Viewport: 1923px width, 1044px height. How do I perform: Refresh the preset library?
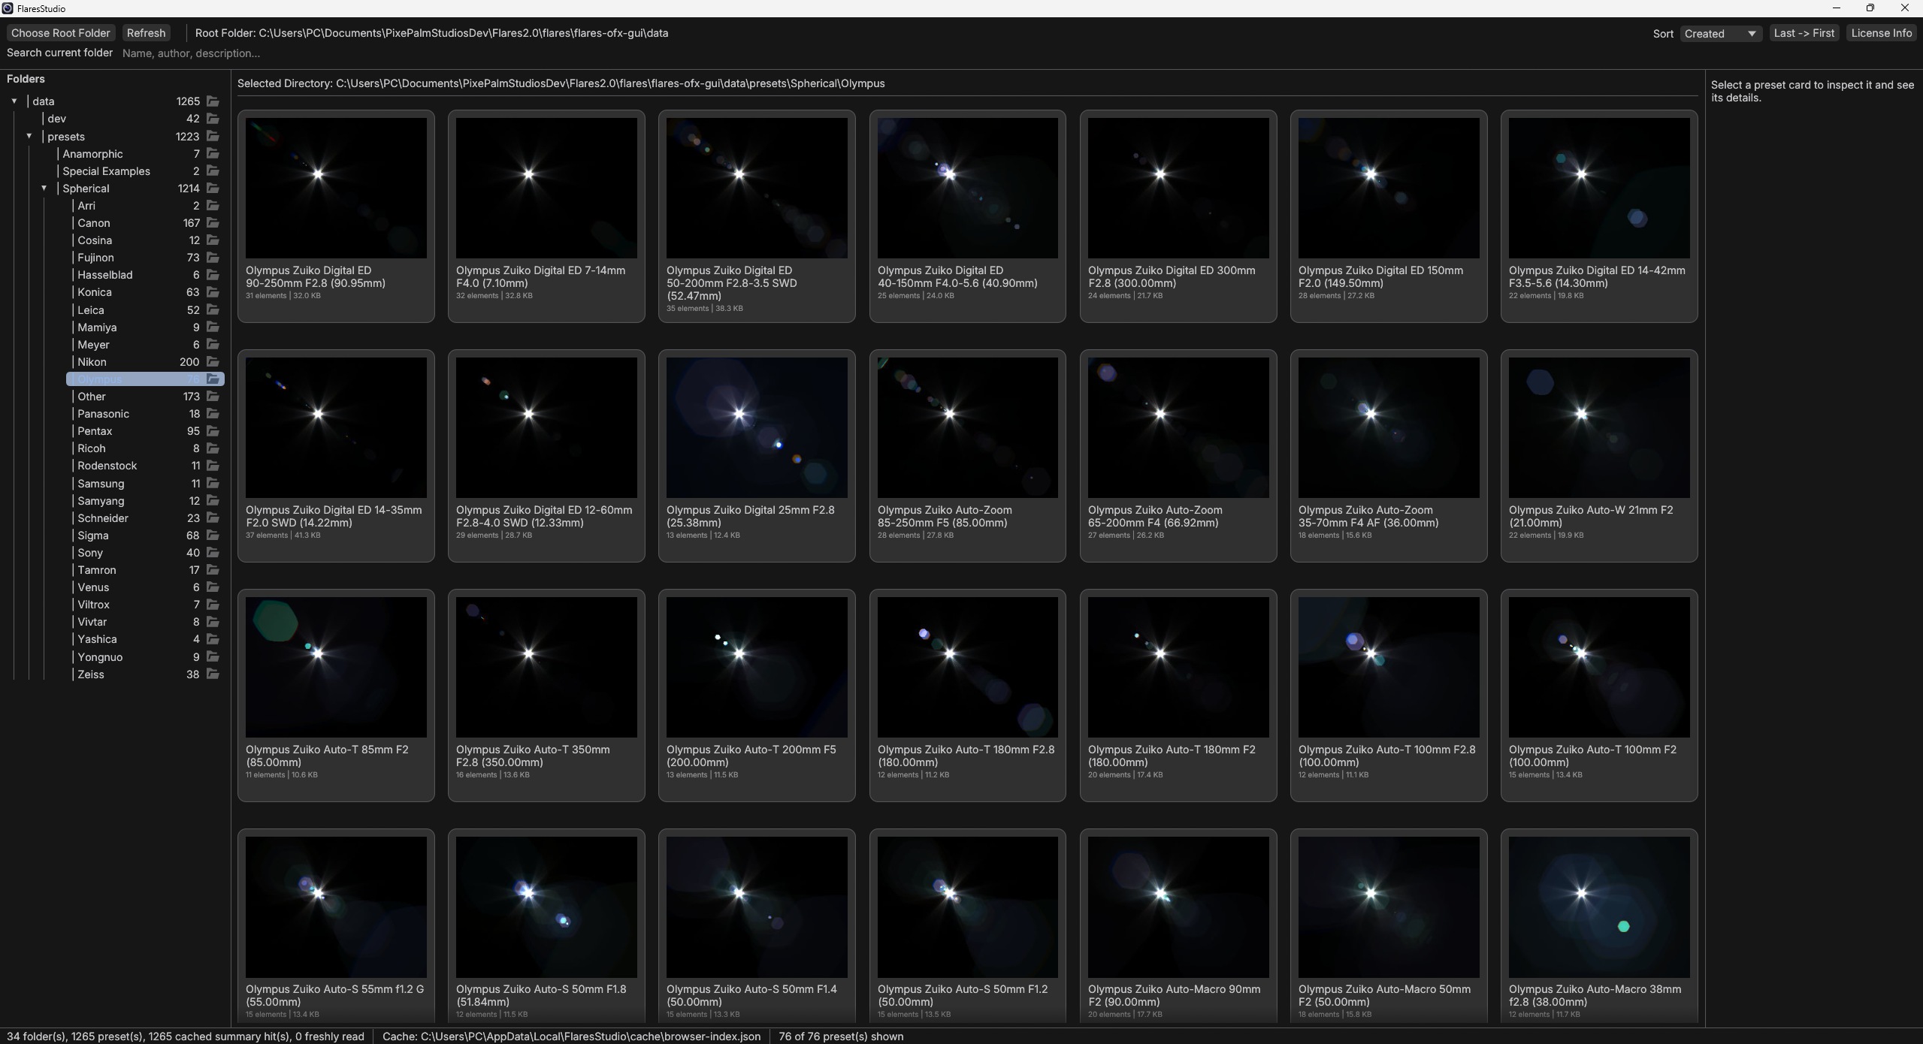point(146,33)
